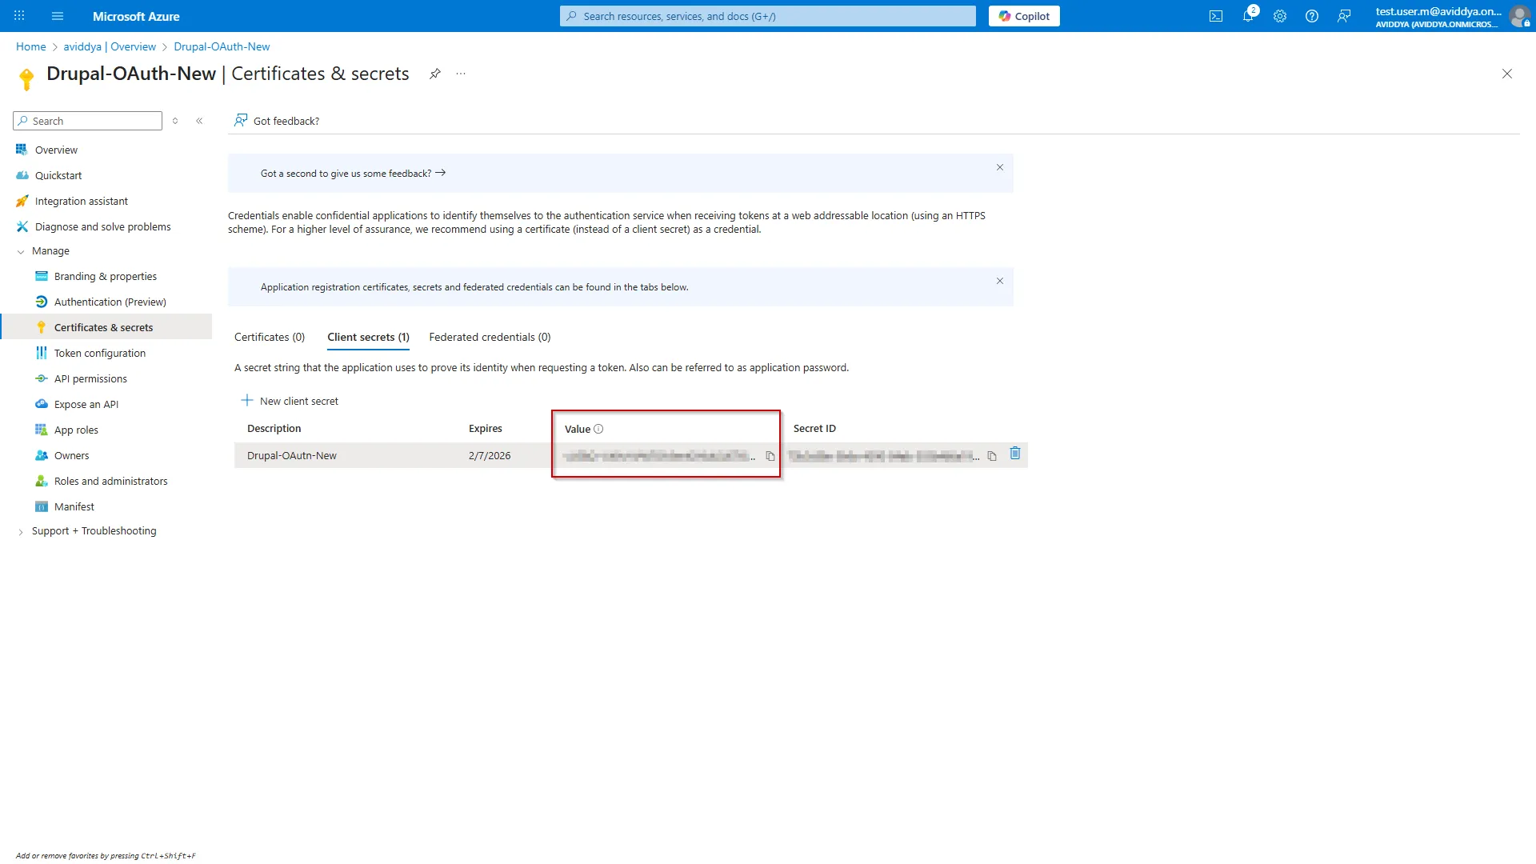Toggle expand/collapse all menu groups arrows
Screen dimensions: 1536x864
pos(175,121)
